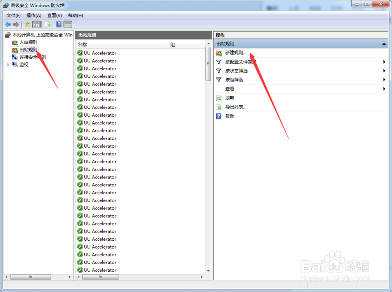Select 监视 node in the tree

(24, 65)
